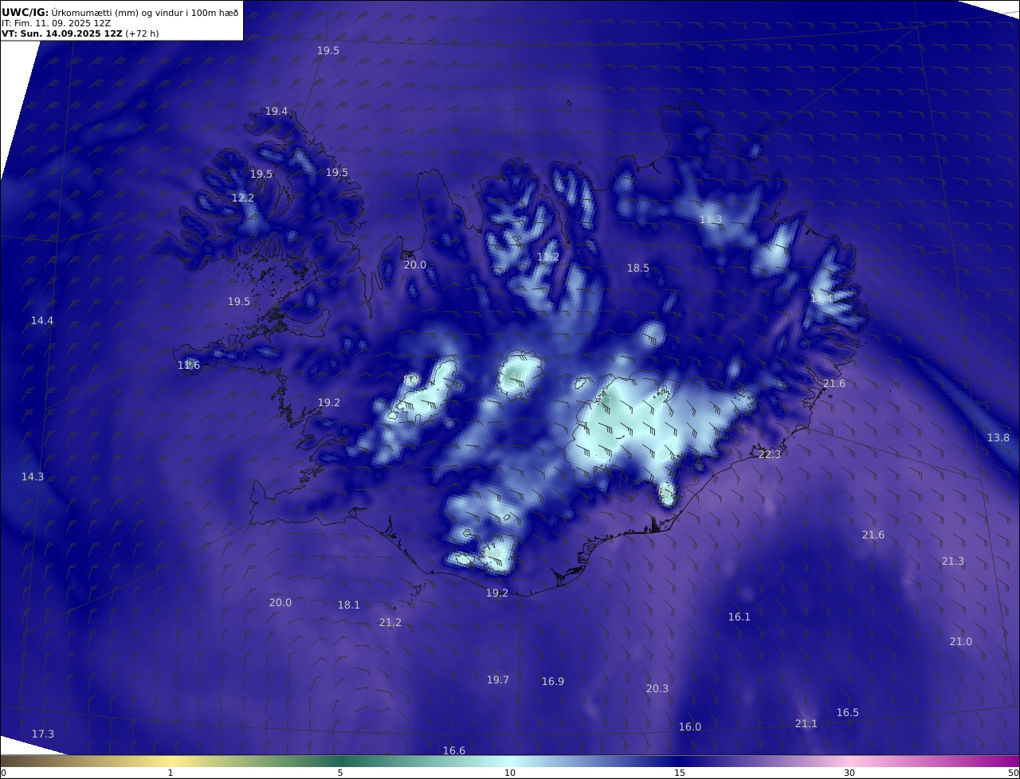Click the colorbar tick label '5'
The image size is (1020, 779).
(340, 773)
